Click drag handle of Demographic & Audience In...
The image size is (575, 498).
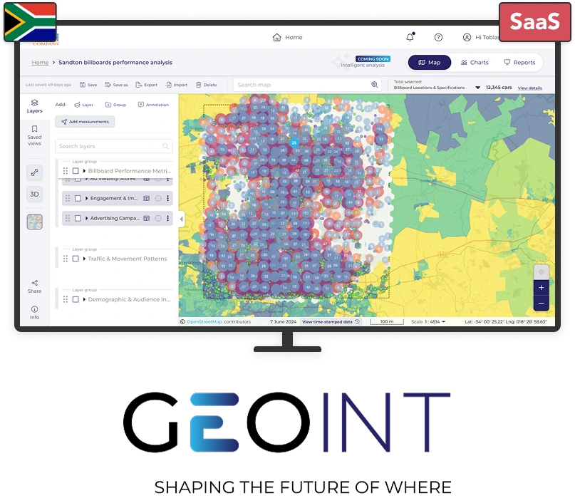click(x=66, y=300)
